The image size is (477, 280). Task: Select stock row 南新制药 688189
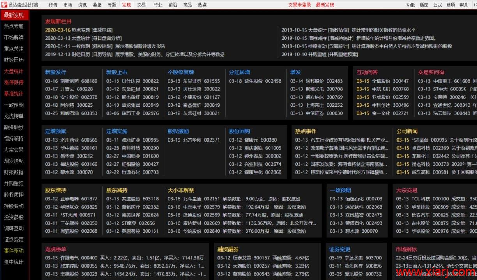point(71,81)
